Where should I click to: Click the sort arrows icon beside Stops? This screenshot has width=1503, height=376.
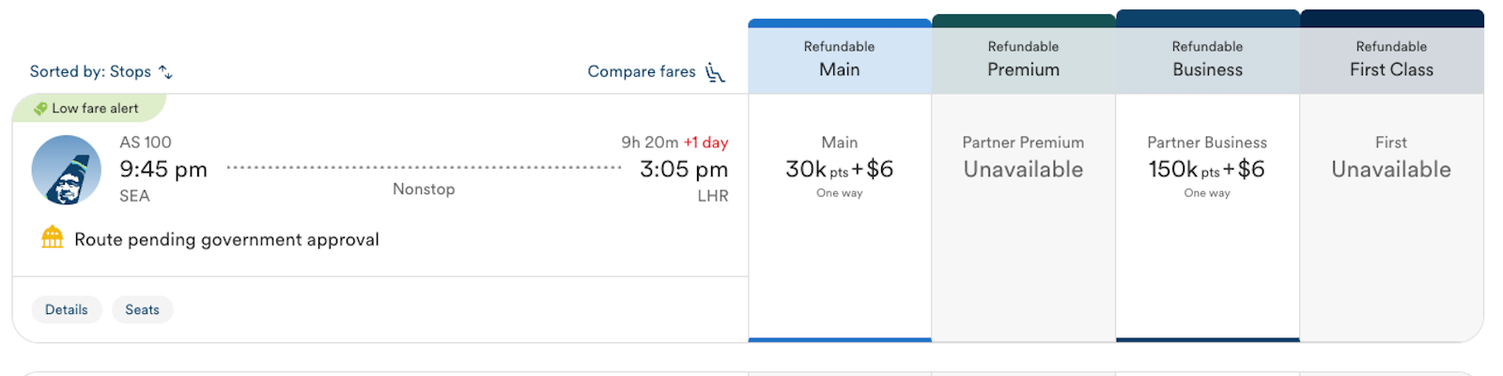click(165, 72)
